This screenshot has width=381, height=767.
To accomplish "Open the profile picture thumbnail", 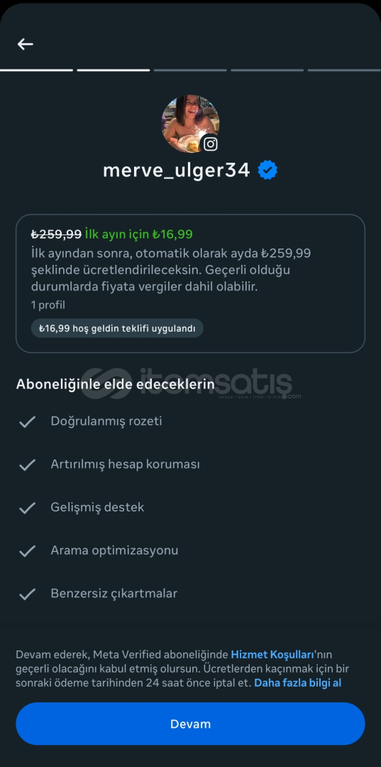I will [190, 124].
